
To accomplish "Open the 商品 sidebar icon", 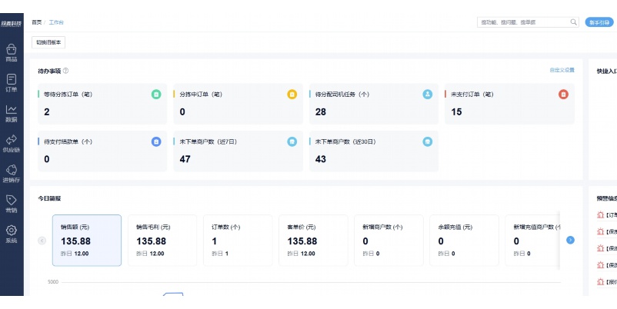I will [12, 49].
